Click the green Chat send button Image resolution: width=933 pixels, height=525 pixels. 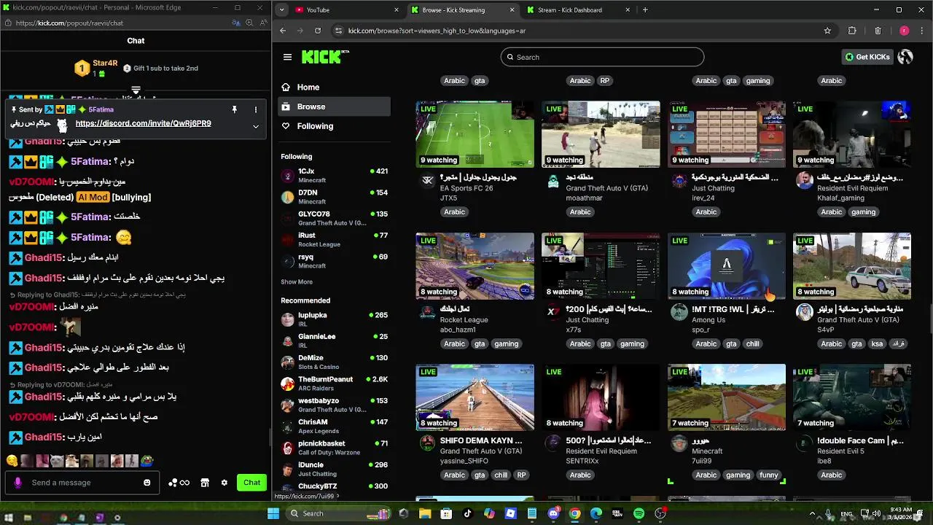(252, 483)
